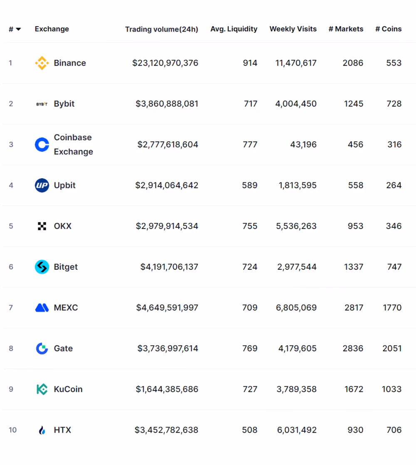Viewport: 416px width, 465px height.
Task: Click the HTX flame logo icon
Action: coord(42,430)
